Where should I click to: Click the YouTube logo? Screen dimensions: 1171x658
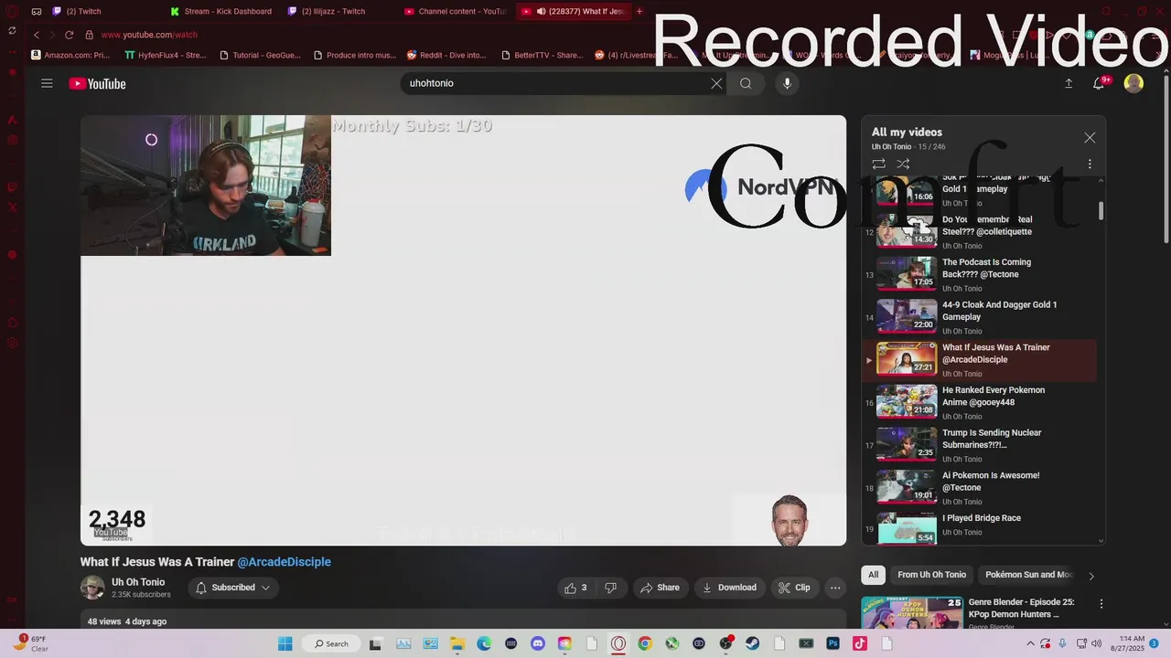pyautogui.click(x=97, y=84)
